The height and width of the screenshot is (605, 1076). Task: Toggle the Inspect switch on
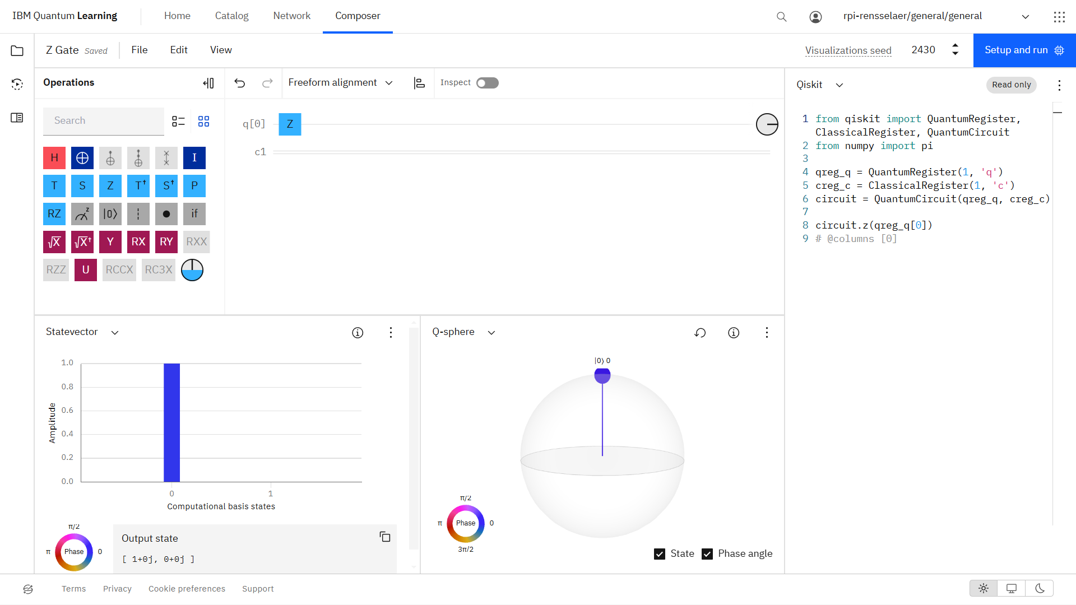tap(487, 83)
